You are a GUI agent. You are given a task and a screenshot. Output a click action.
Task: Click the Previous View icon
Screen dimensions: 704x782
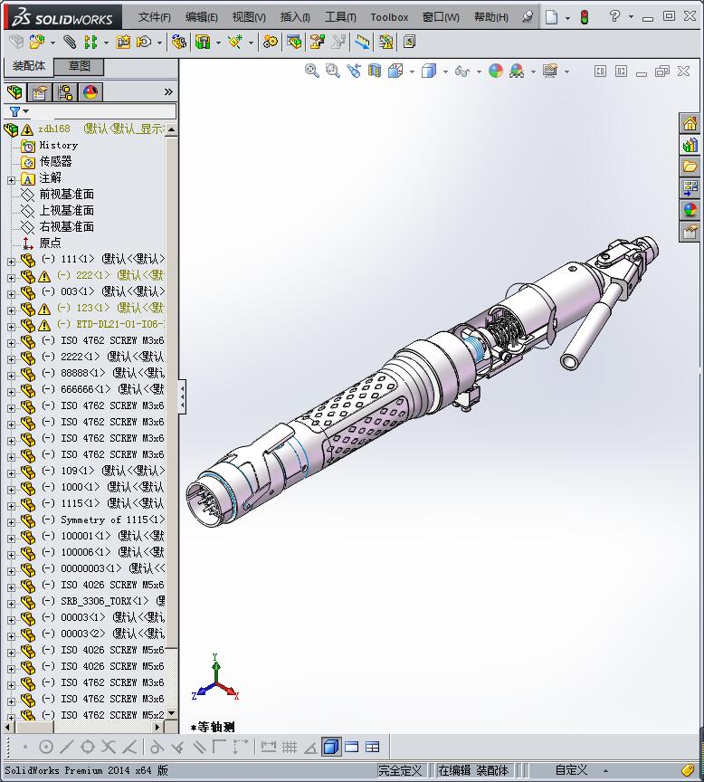coord(354,71)
